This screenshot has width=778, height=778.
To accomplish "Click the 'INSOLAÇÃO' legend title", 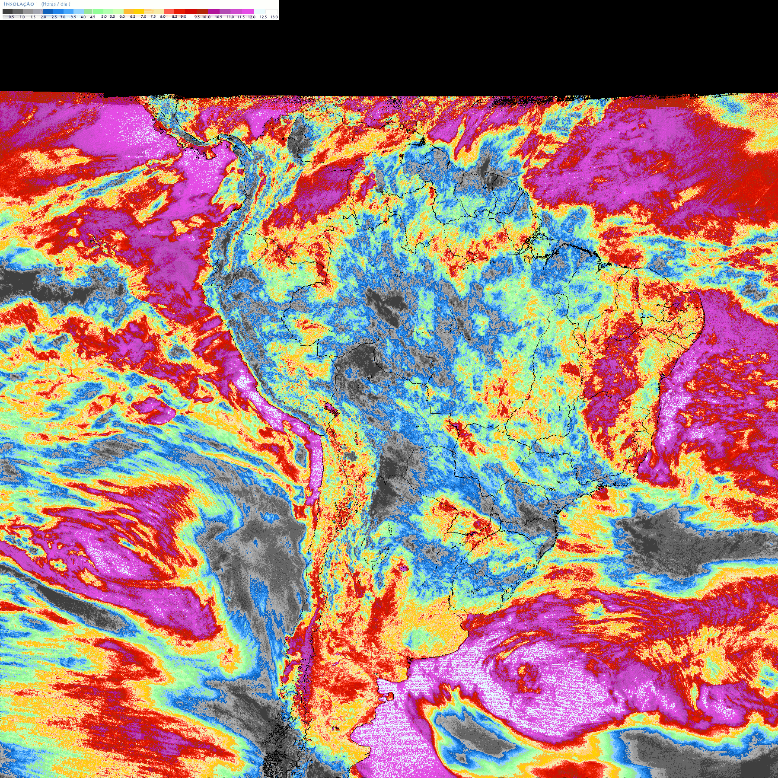I will point(19,4).
